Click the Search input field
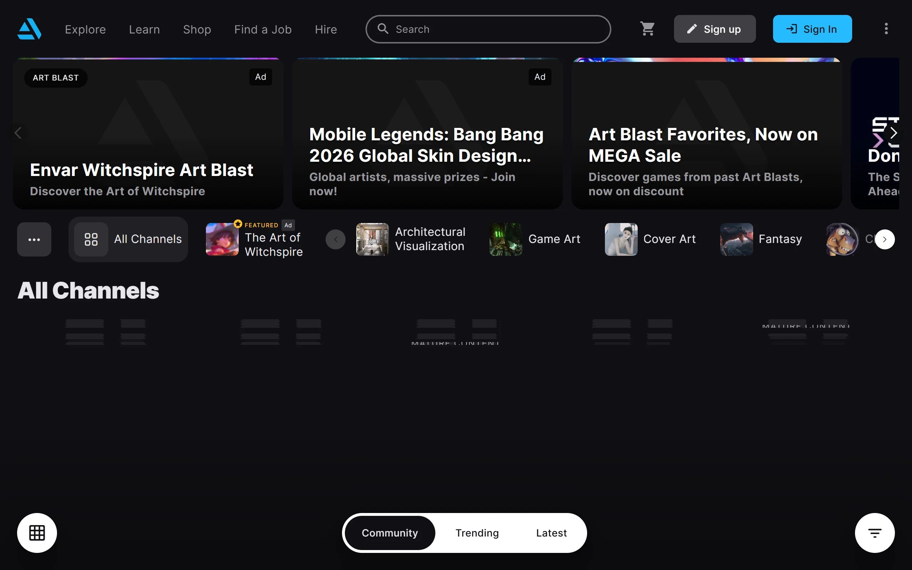The width and height of the screenshot is (912, 570). 488,29
